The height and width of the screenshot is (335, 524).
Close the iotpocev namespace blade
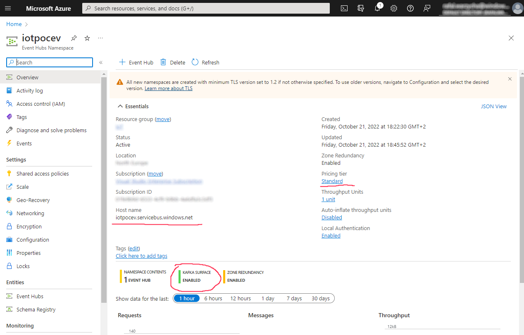click(511, 38)
